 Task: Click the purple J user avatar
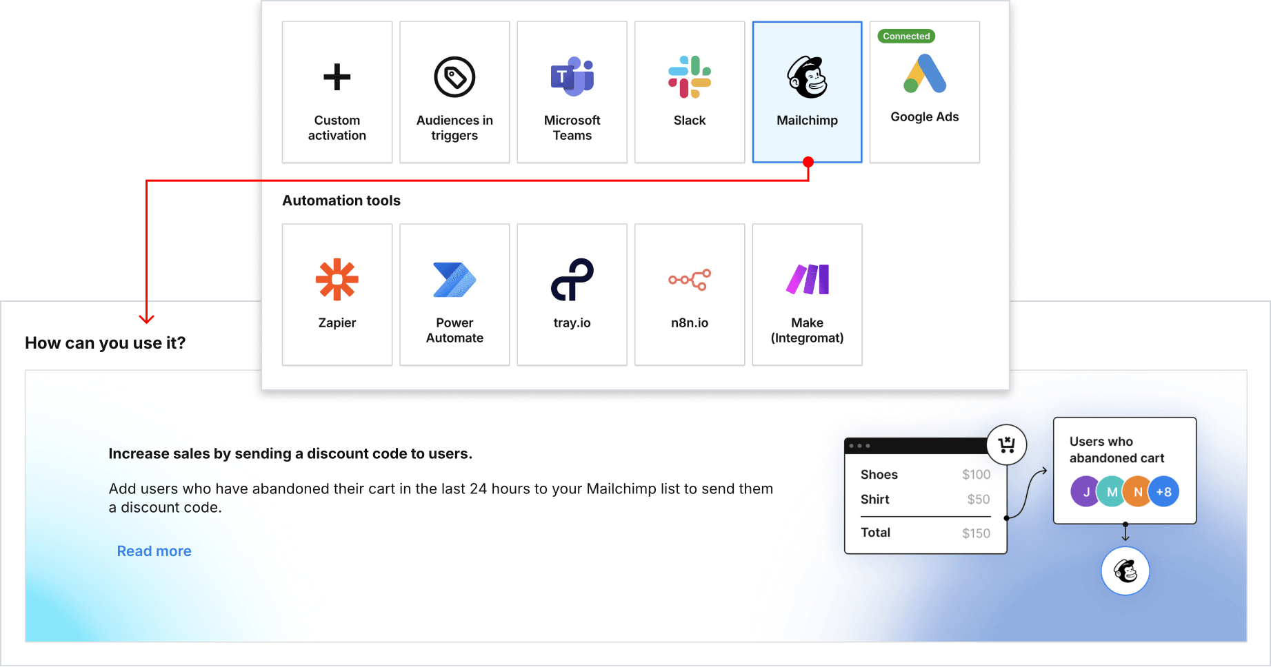(x=1084, y=492)
